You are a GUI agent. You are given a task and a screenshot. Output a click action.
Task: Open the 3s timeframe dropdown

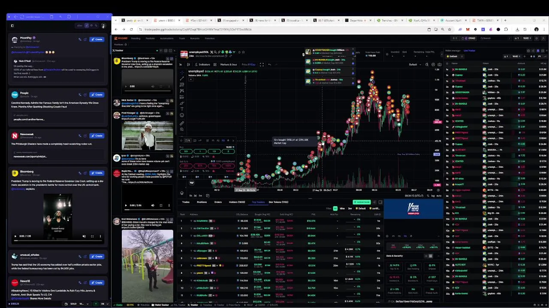pos(181,65)
